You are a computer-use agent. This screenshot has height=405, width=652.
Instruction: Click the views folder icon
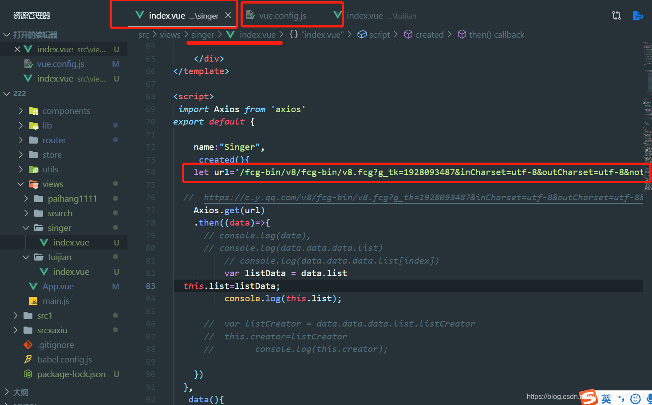[x=34, y=184]
